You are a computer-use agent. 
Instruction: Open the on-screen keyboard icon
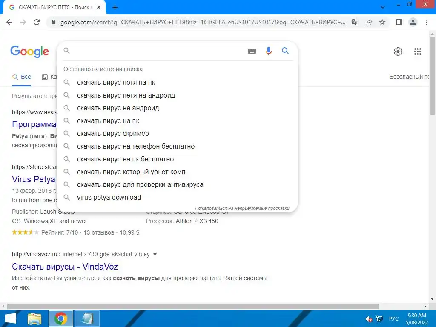[x=252, y=51]
